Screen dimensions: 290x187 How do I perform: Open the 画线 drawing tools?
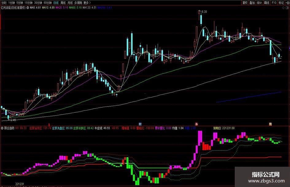tap(267, 2)
